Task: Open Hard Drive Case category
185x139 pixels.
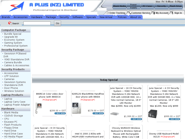Action: pos(13,134)
